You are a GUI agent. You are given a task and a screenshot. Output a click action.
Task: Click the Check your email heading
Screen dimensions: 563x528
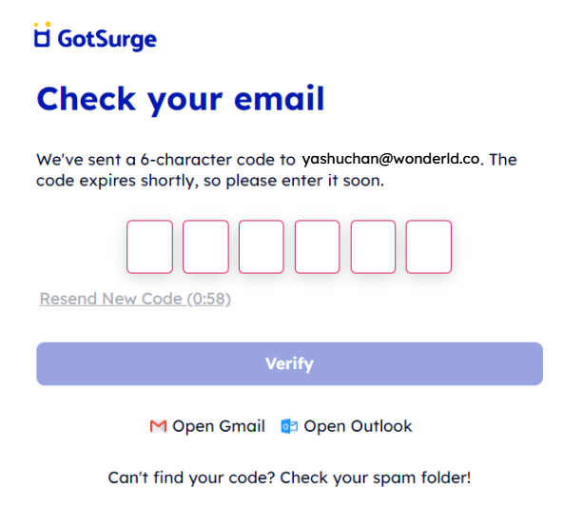181,99
